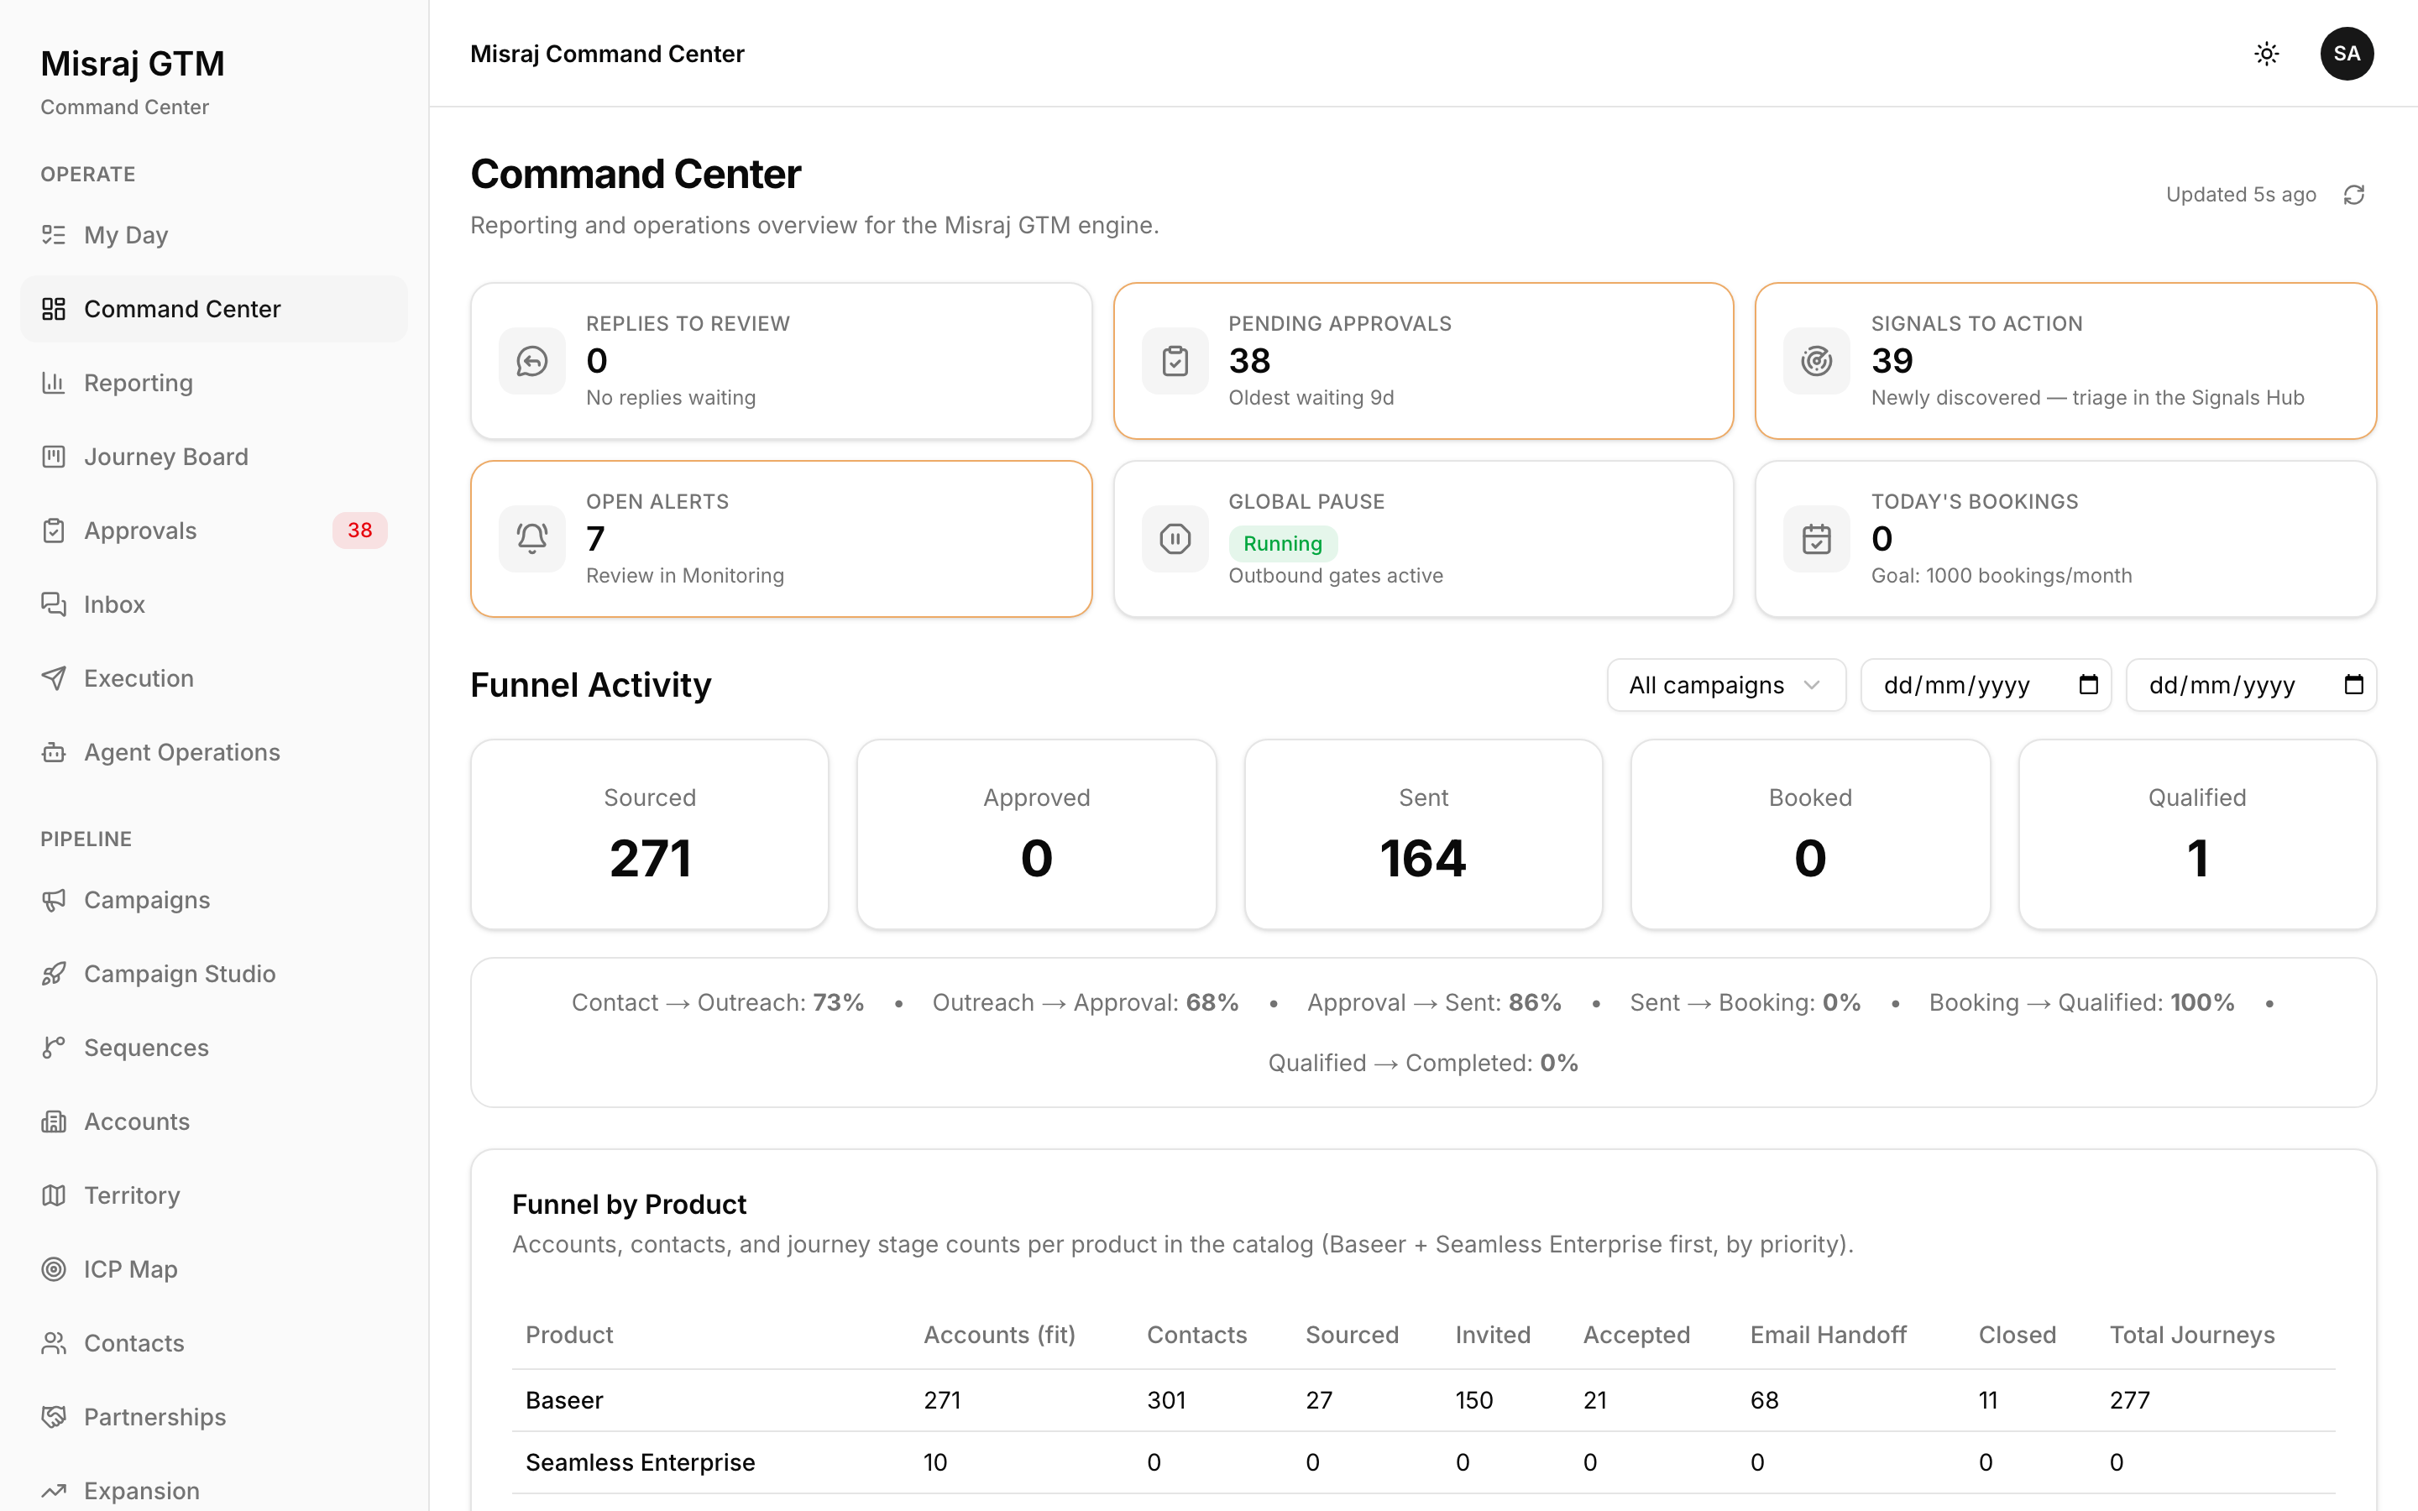Viewport: 2418px width, 1511px height.
Task: Click the ICP Map target icon
Action: [x=54, y=1270]
